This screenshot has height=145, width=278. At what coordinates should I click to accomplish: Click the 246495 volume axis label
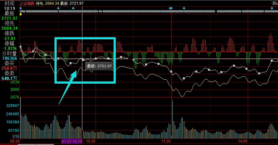click(13, 114)
